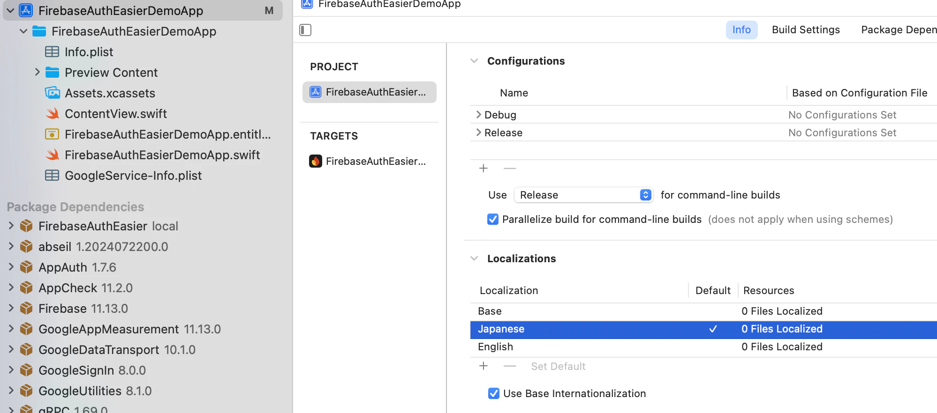Click the project icon in the editor breadcrumb
The image size is (937, 413).
(307, 4)
